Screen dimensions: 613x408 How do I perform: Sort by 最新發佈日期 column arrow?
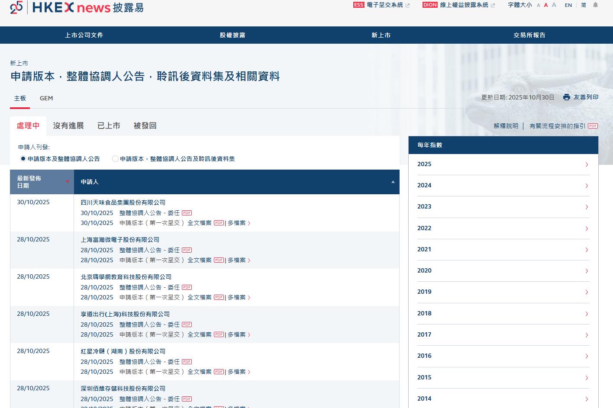(67, 182)
